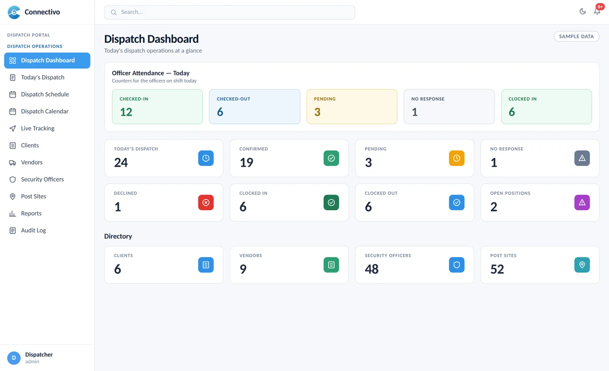Navigate to Live Tracking
Image resolution: width=609 pixels, height=371 pixels.
tap(47, 128)
